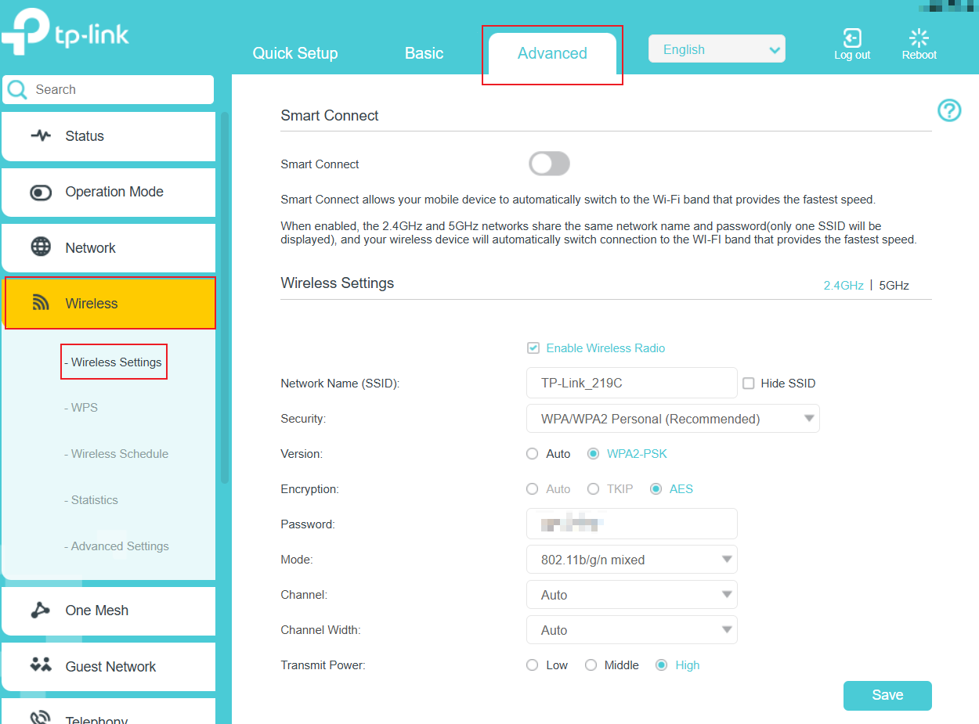
Task: Click the Operation Mode sidebar icon
Action: [x=41, y=191]
